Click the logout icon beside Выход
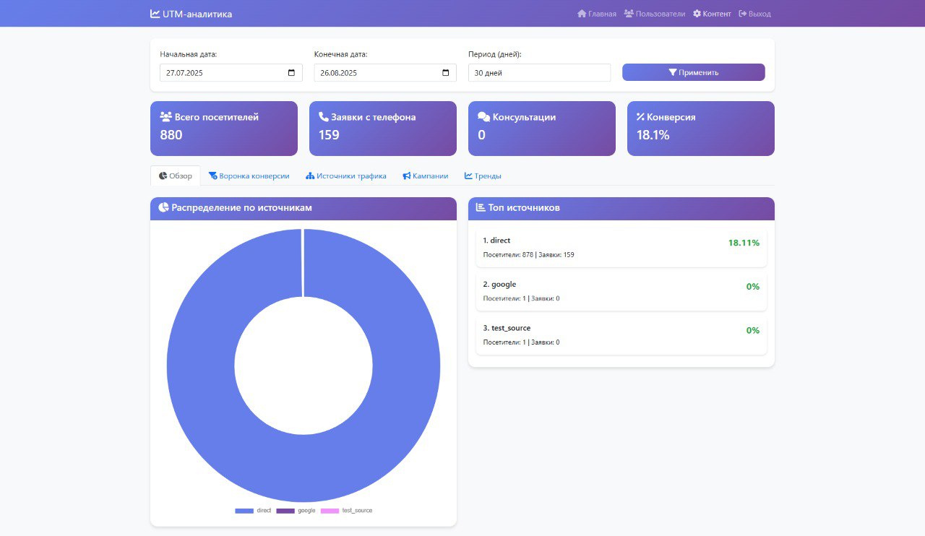The width and height of the screenshot is (925, 536). pos(742,14)
